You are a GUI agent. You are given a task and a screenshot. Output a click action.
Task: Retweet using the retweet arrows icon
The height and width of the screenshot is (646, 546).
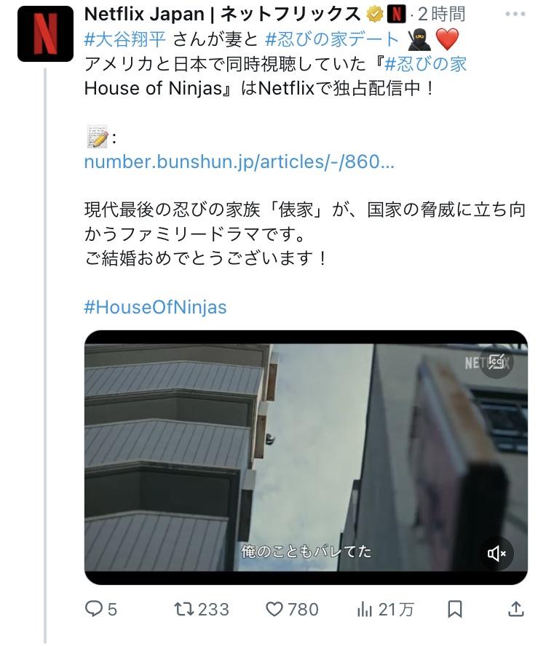(184, 609)
